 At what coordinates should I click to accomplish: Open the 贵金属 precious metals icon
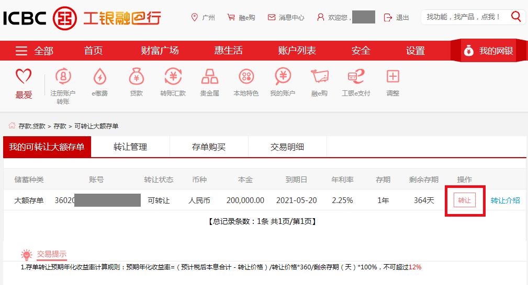[x=210, y=76]
